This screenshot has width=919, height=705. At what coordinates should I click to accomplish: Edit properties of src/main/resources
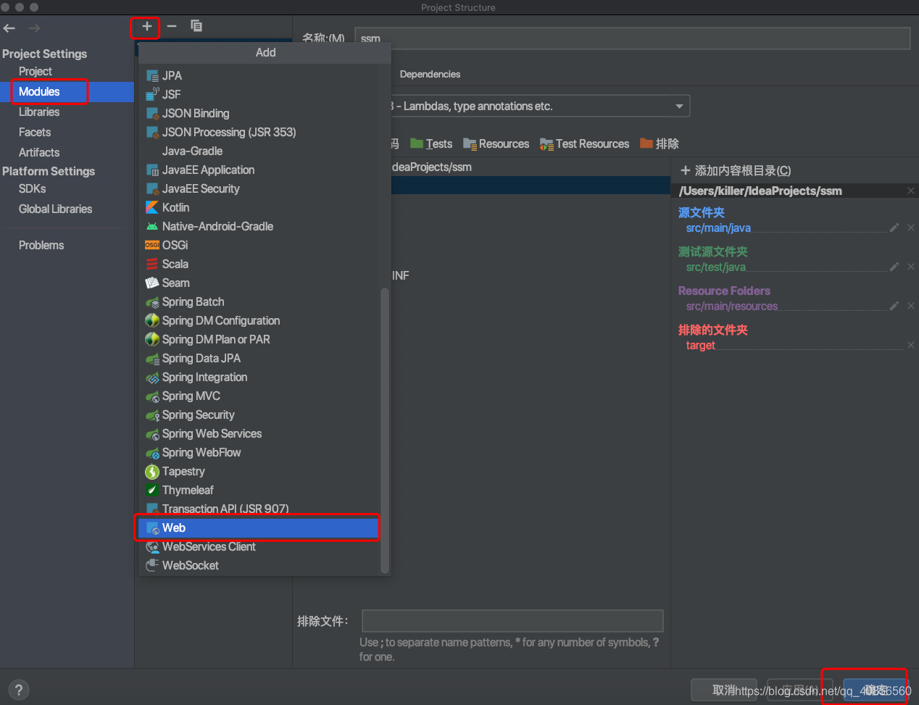click(x=894, y=306)
